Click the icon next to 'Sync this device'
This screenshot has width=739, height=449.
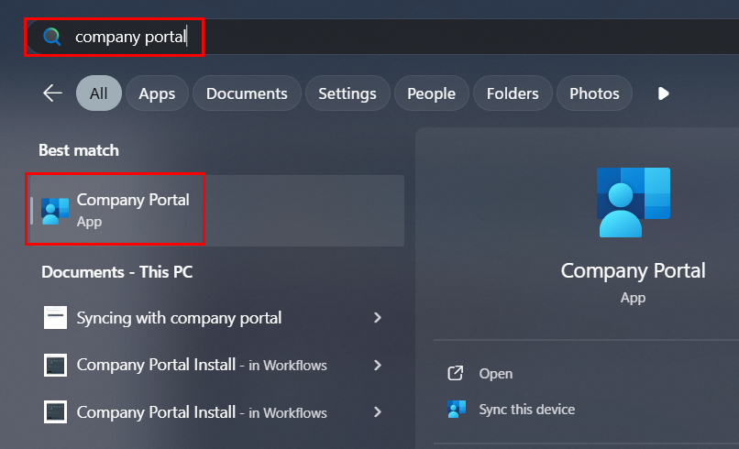pos(457,409)
